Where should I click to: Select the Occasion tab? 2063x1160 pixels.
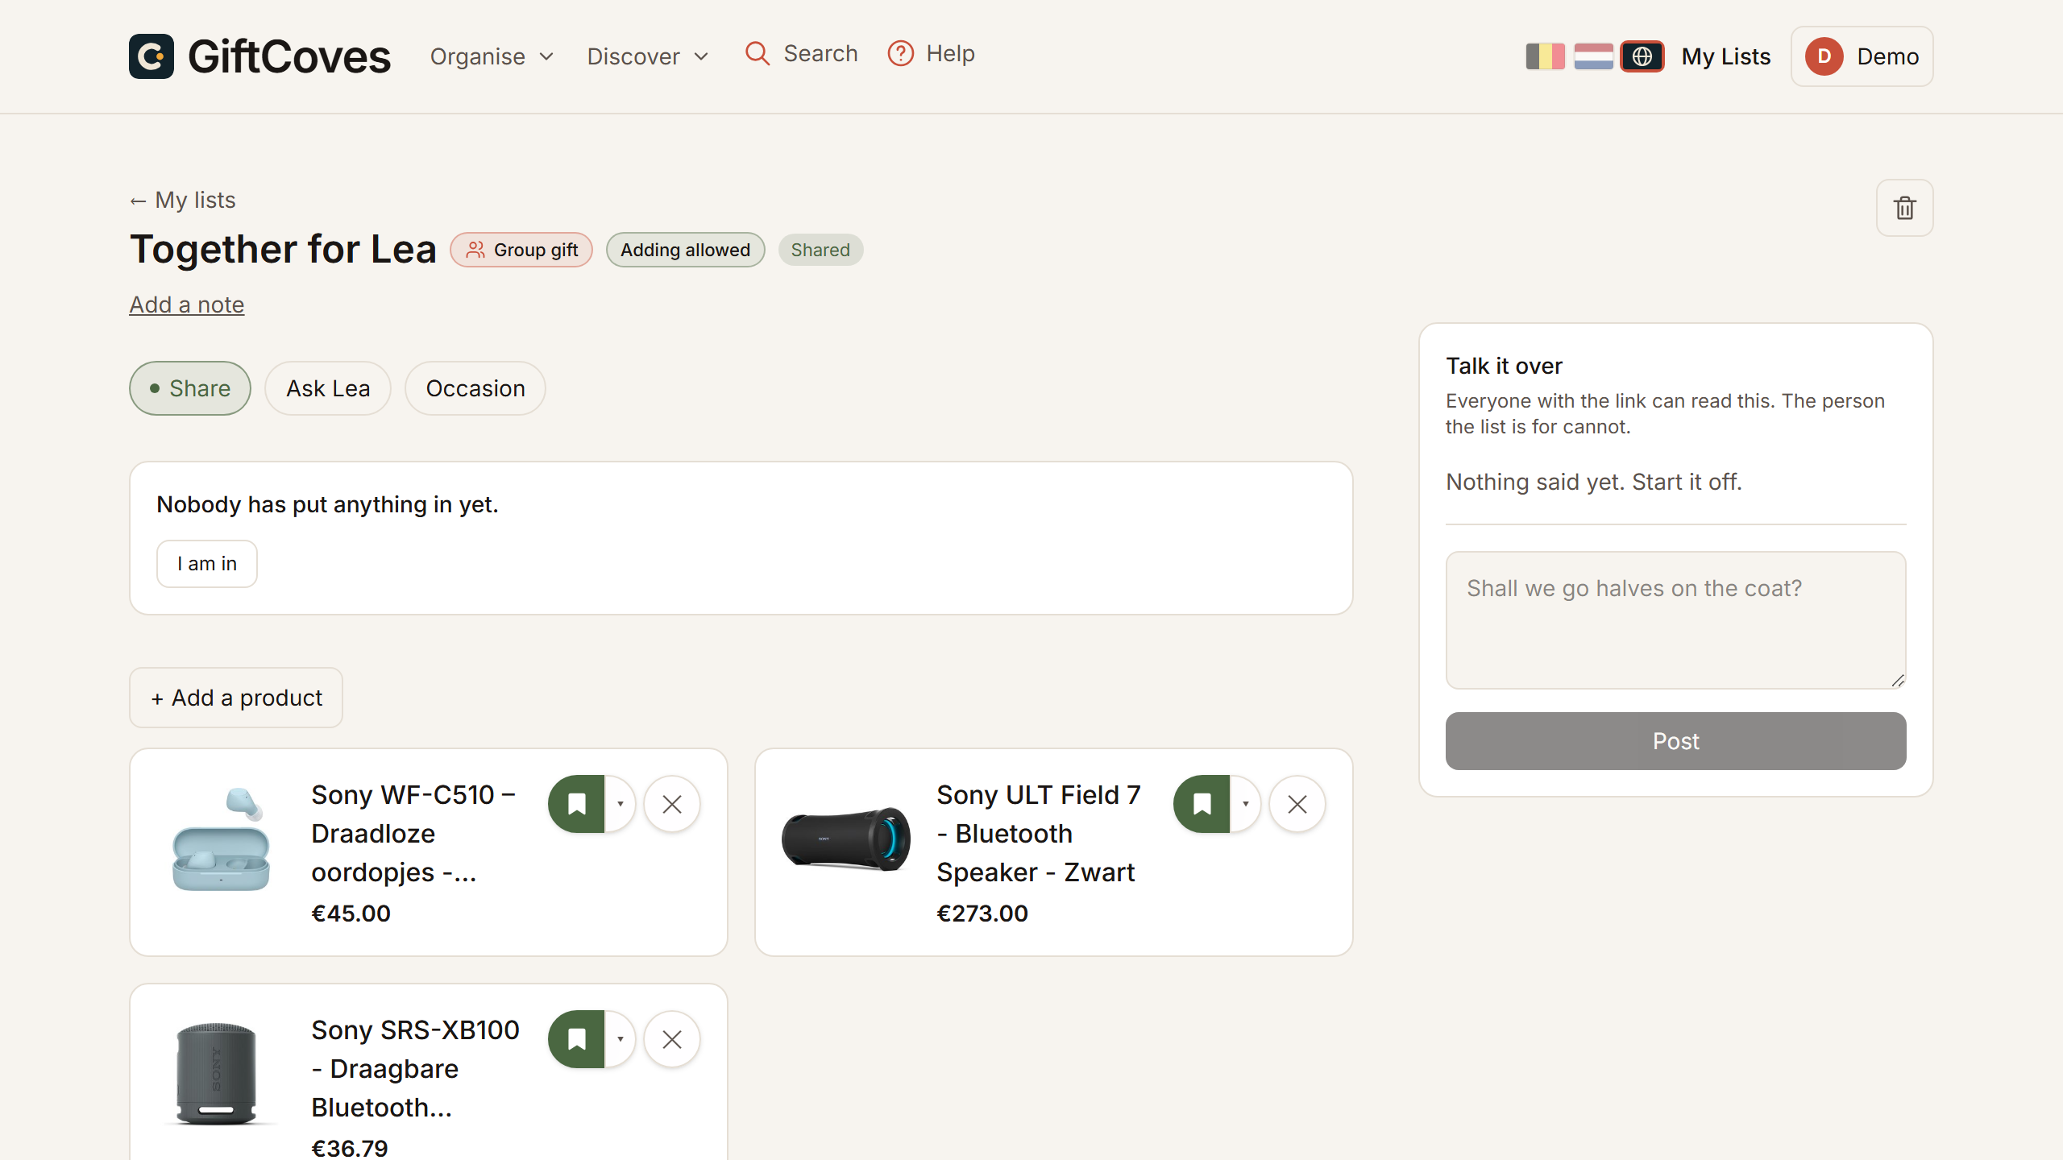tap(475, 388)
